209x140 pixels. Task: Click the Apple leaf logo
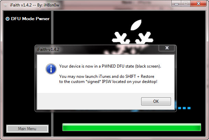[x=136, y=25]
